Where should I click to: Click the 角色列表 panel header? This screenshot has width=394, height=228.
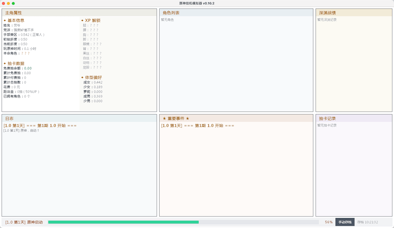(x=236, y=13)
